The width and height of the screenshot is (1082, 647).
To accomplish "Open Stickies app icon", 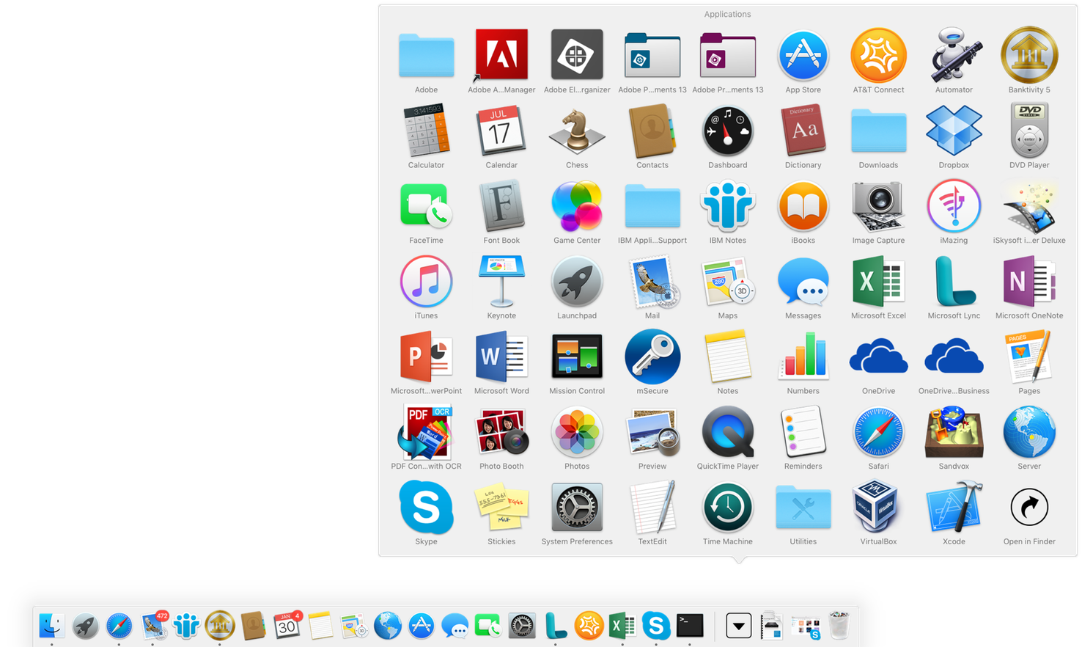I will [x=501, y=508].
